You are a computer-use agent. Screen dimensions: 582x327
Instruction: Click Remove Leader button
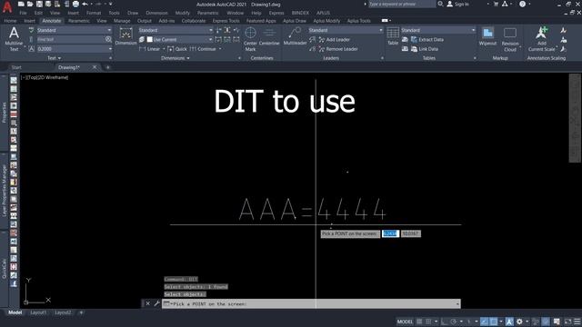click(x=338, y=49)
